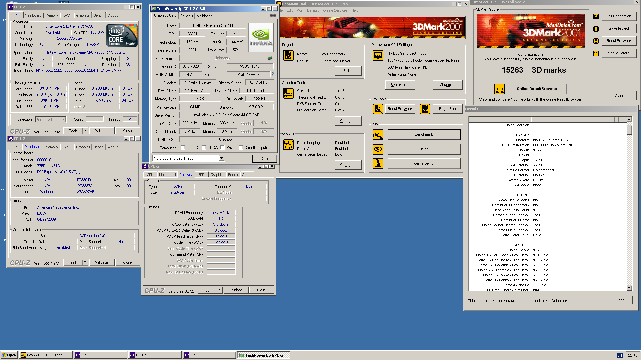Enable the CUDA checkbox

coord(204,148)
